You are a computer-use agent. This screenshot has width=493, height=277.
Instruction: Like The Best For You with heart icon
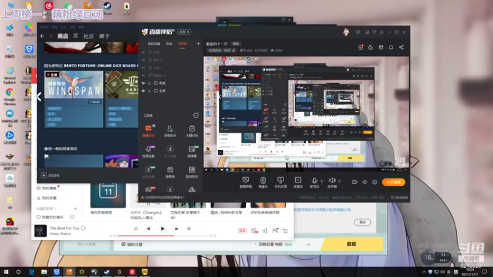coord(83,228)
